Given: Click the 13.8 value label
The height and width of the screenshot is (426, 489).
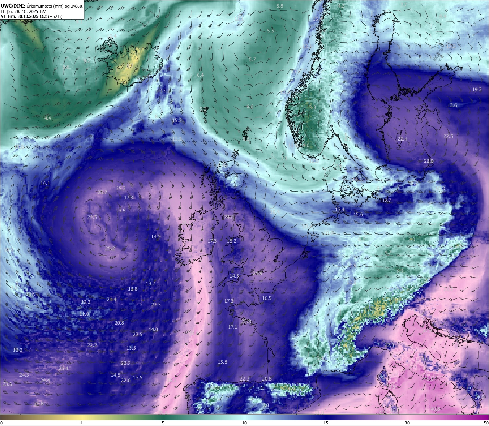Looking at the screenshot, I should click(133, 289).
